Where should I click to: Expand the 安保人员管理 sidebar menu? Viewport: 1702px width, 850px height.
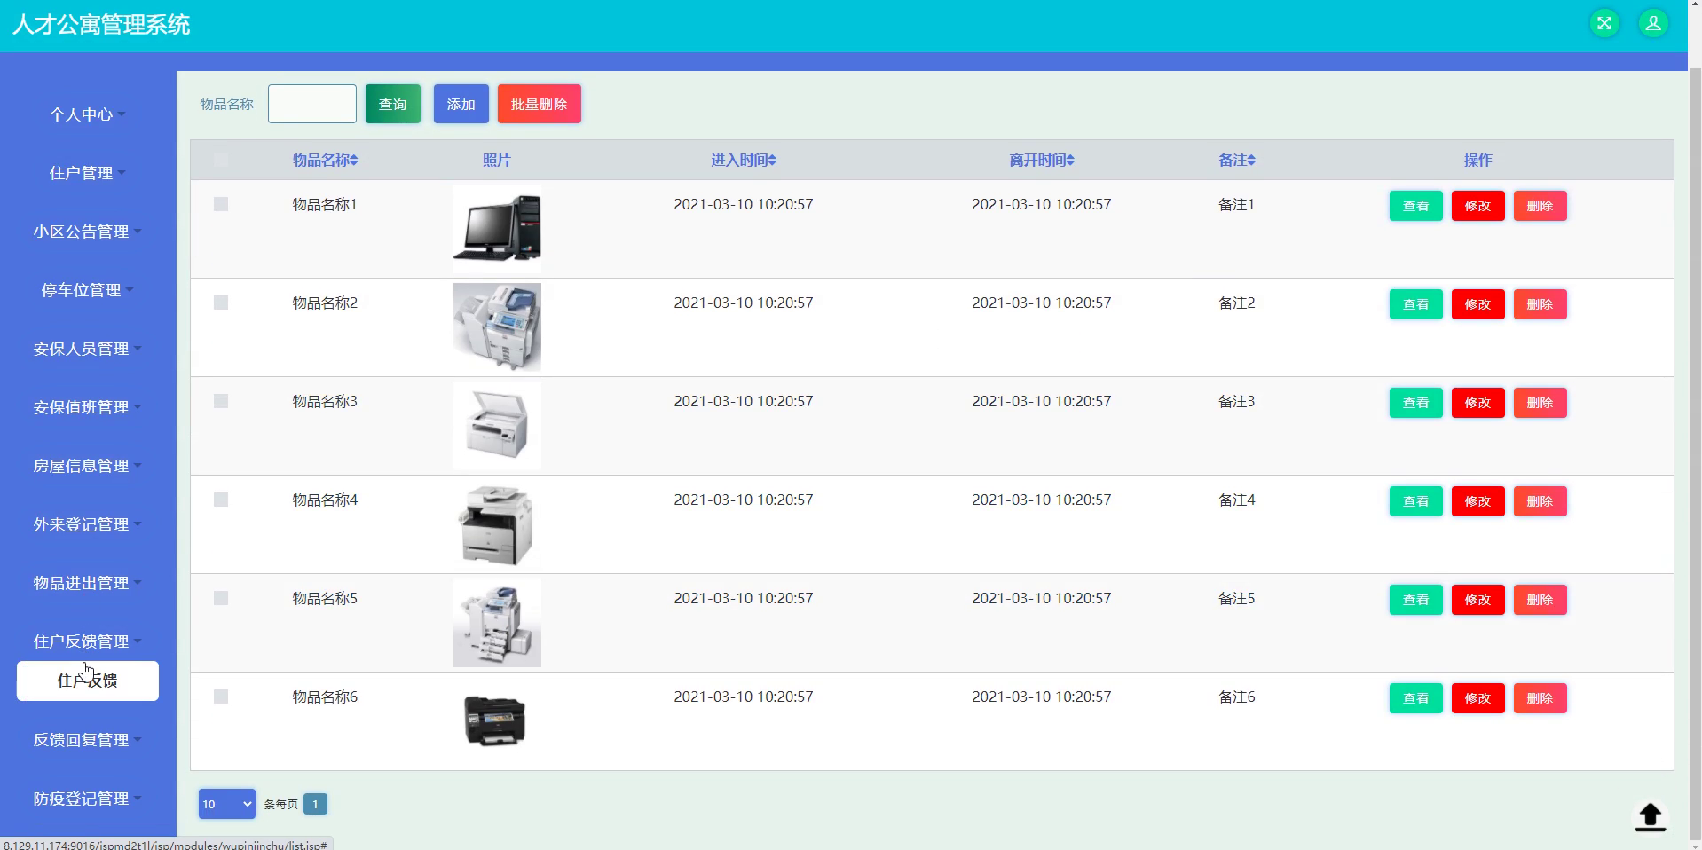pyautogui.click(x=88, y=349)
